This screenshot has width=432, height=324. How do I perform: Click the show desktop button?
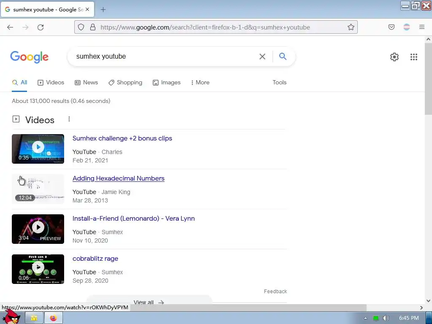tap(429, 318)
